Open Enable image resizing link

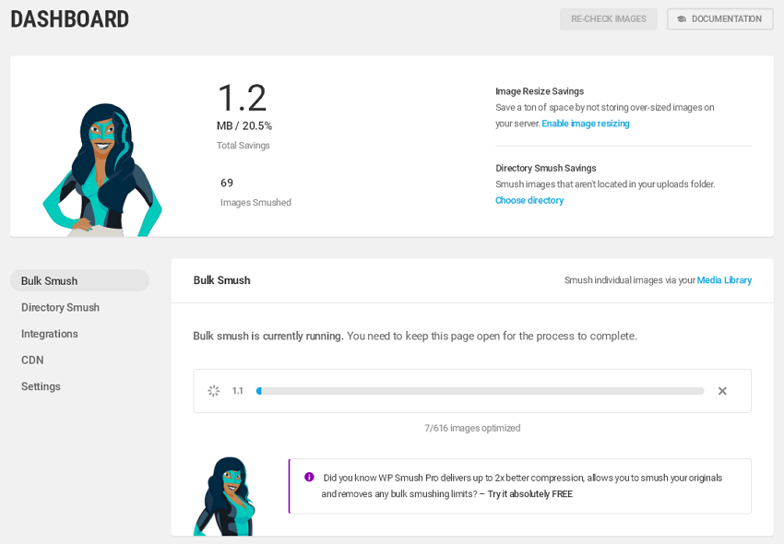click(x=586, y=124)
